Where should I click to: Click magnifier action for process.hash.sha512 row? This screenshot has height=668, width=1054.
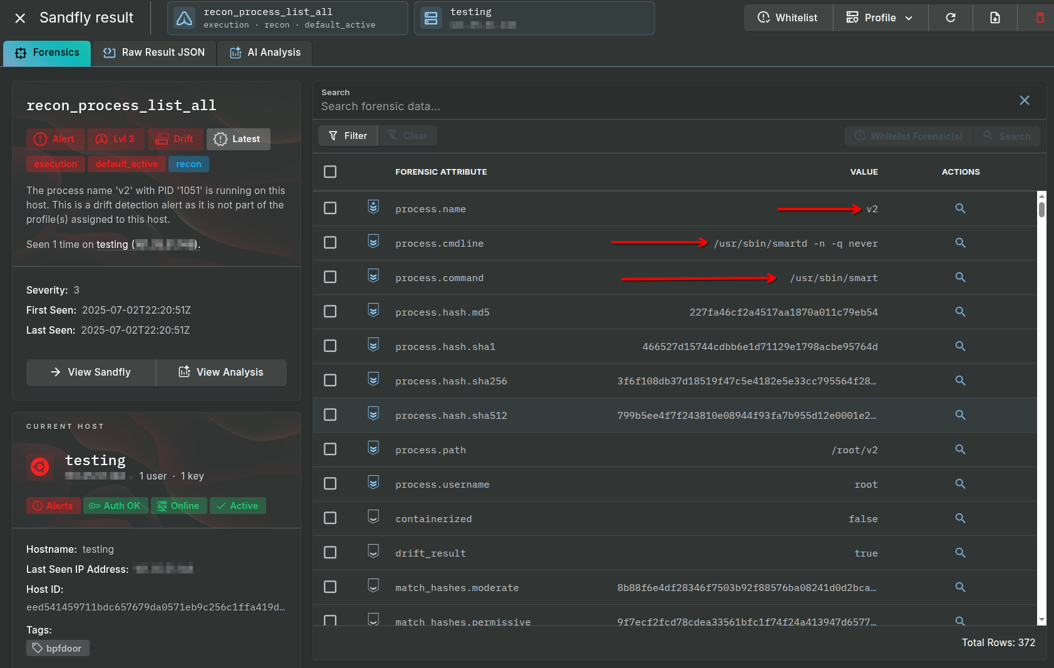click(960, 415)
